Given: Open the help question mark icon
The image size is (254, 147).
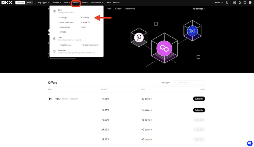Looking at the screenshot, I should click(245, 3).
